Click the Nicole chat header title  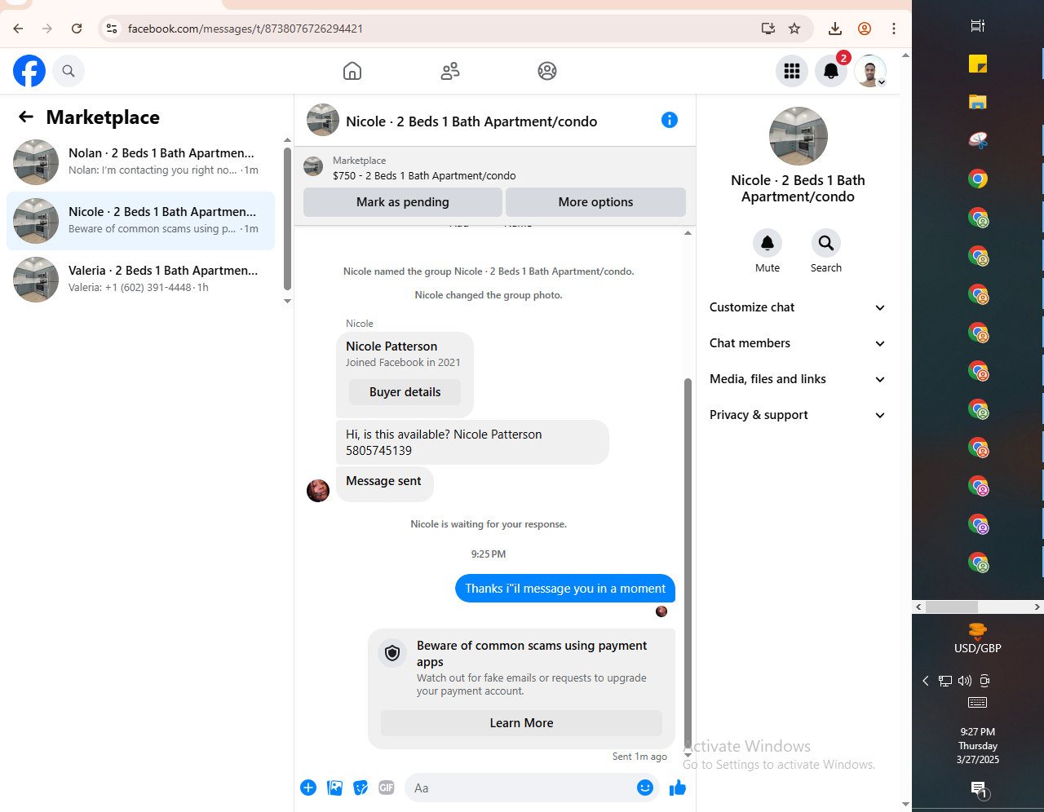tap(471, 121)
